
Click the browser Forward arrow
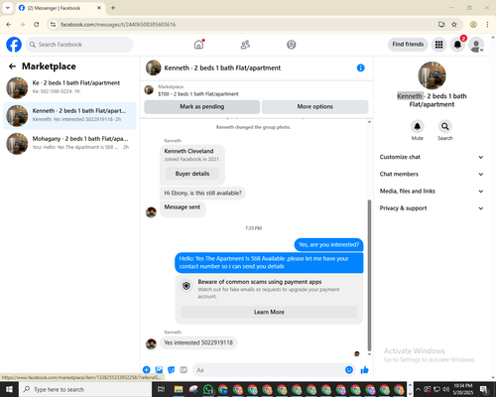pos(23,25)
